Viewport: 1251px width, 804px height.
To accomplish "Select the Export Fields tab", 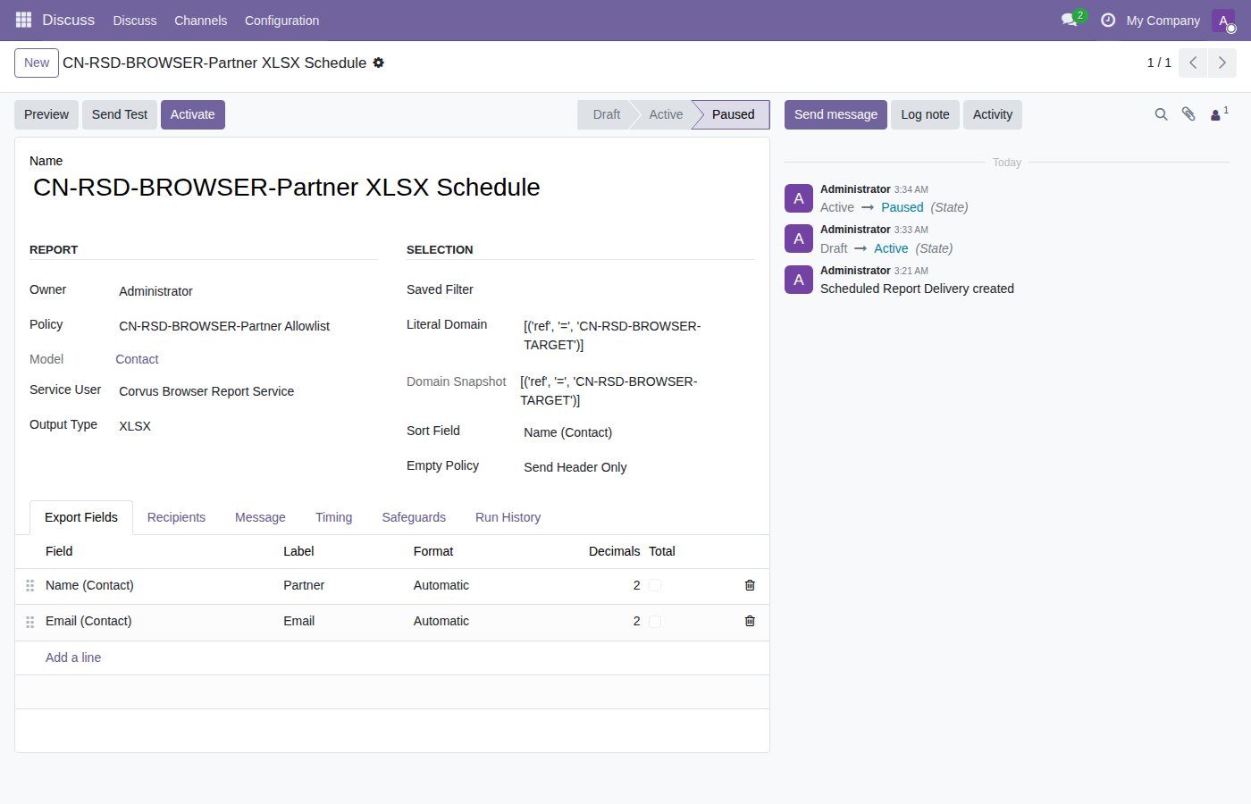I will [81, 517].
